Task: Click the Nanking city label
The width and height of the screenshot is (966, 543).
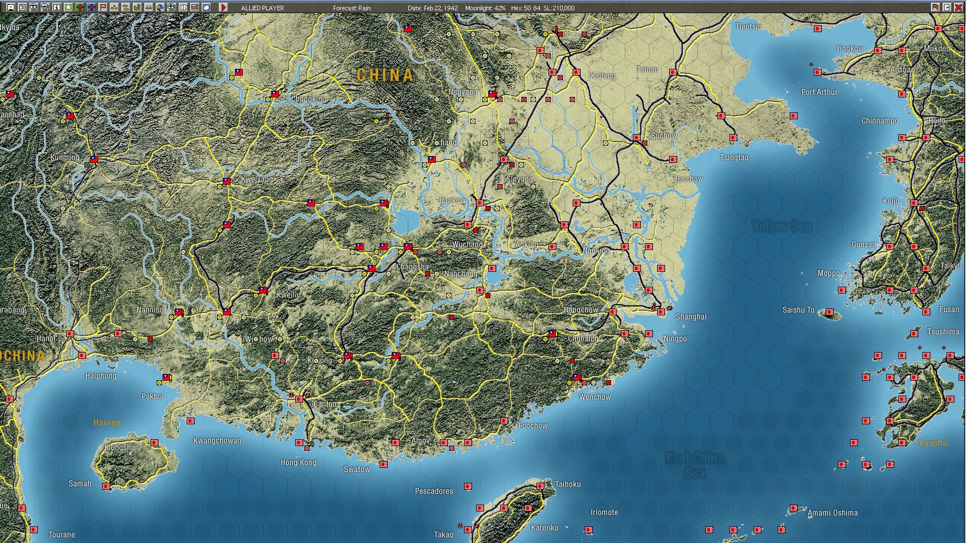Action: [596, 251]
